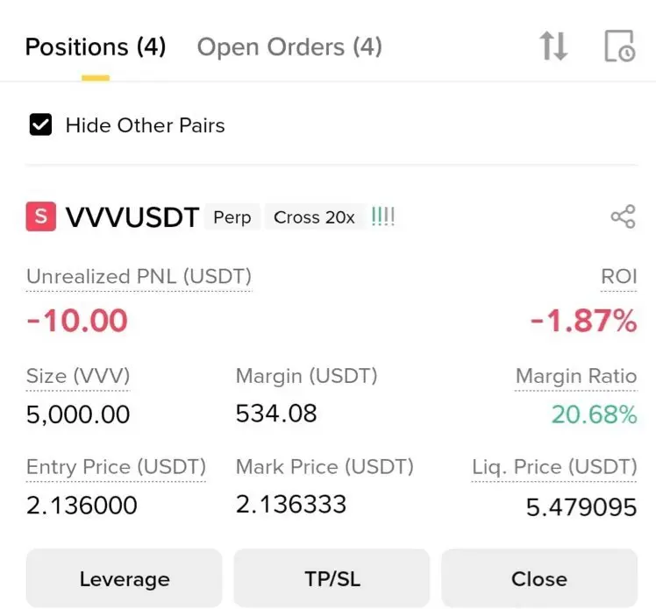This screenshot has height=609, width=656.
Task: Tap the green ADL exclamation indicator
Action: [383, 217]
